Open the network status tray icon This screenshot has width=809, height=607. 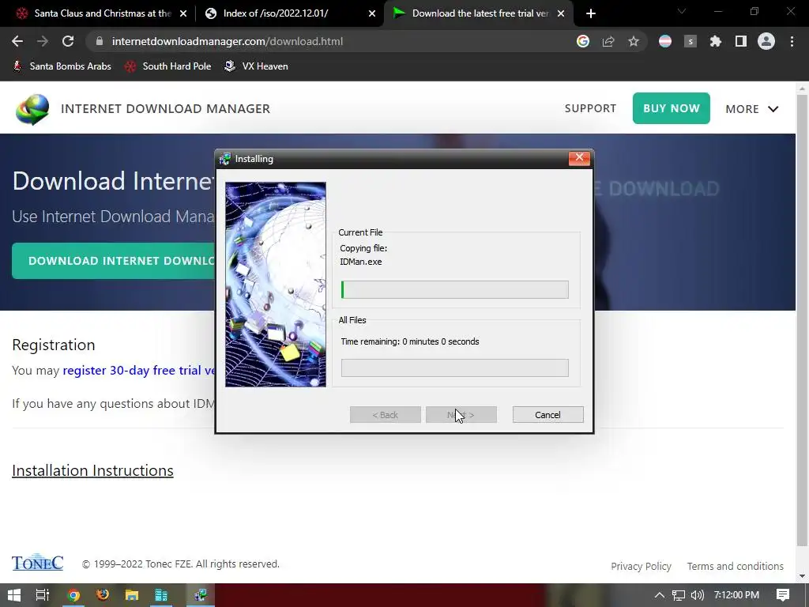(x=679, y=595)
